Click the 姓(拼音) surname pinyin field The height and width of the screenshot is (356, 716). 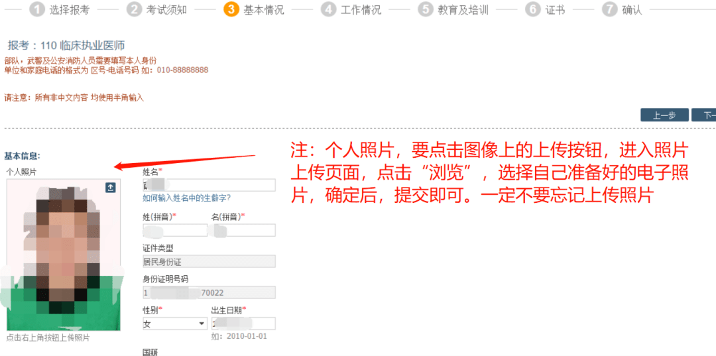tap(175, 230)
